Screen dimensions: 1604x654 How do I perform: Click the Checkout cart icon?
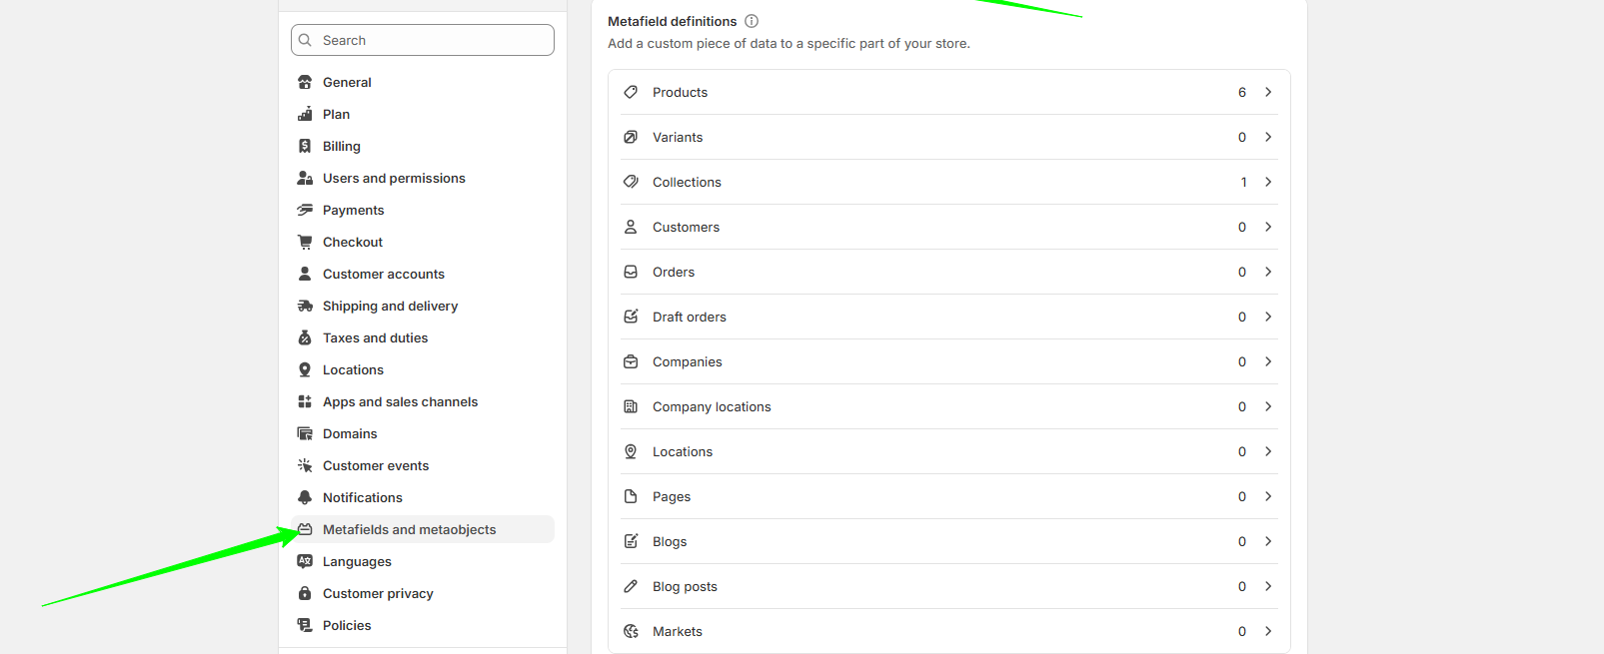[305, 242]
